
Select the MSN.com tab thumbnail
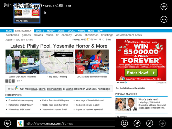tap(27, 14)
